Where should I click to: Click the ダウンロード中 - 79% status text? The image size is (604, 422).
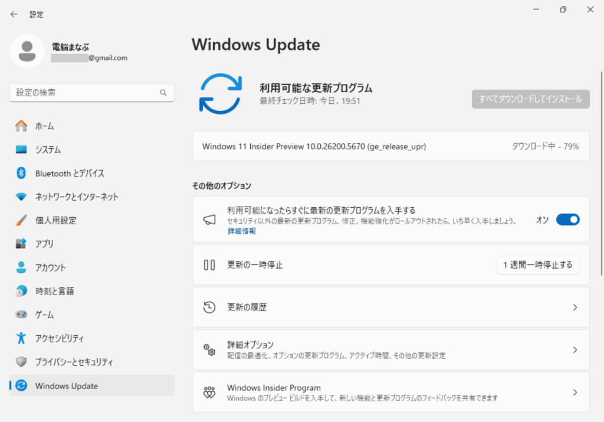[x=545, y=146]
